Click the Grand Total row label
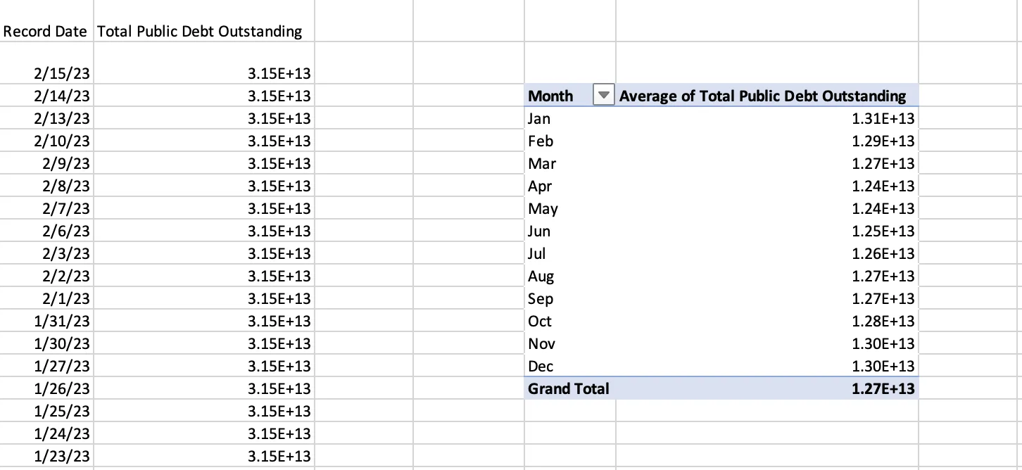1022x470 pixels. (x=567, y=388)
